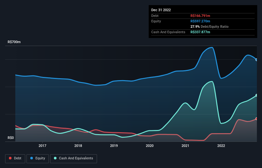262x168 pixels.
Task: Click the Debt row label in tooltip
Action: coord(155,16)
